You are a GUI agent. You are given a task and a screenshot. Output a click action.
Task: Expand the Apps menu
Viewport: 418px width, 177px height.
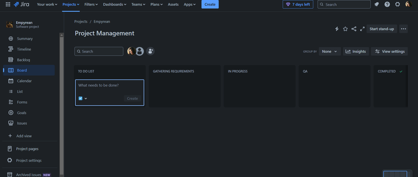click(190, 4)
